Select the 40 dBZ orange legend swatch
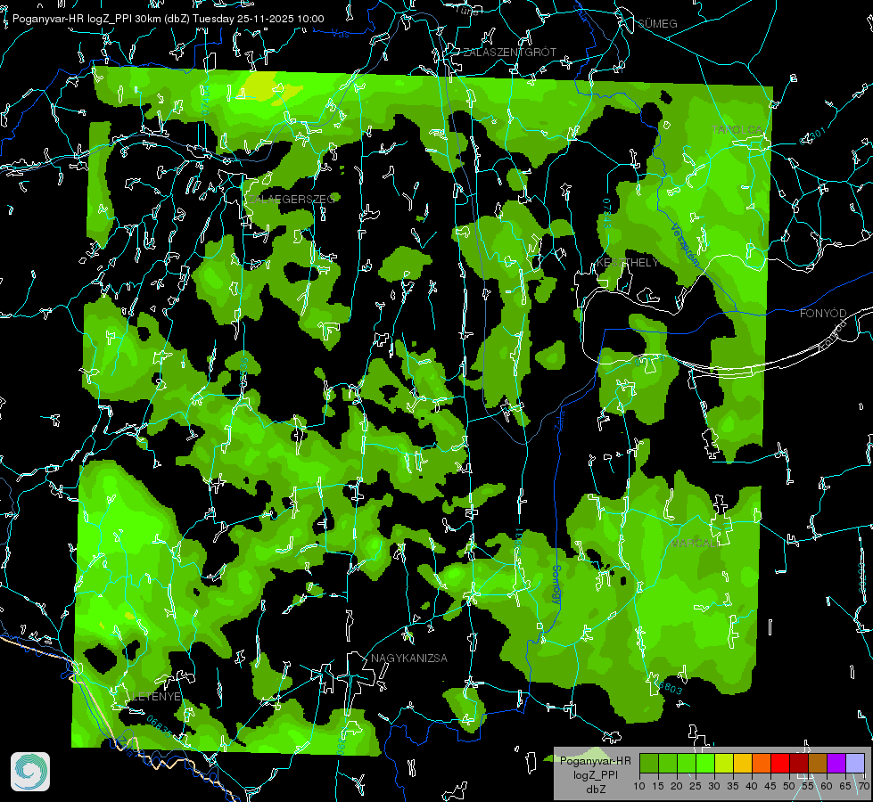The width and height of the screenshot is (873, 802). tap(762, 763)
